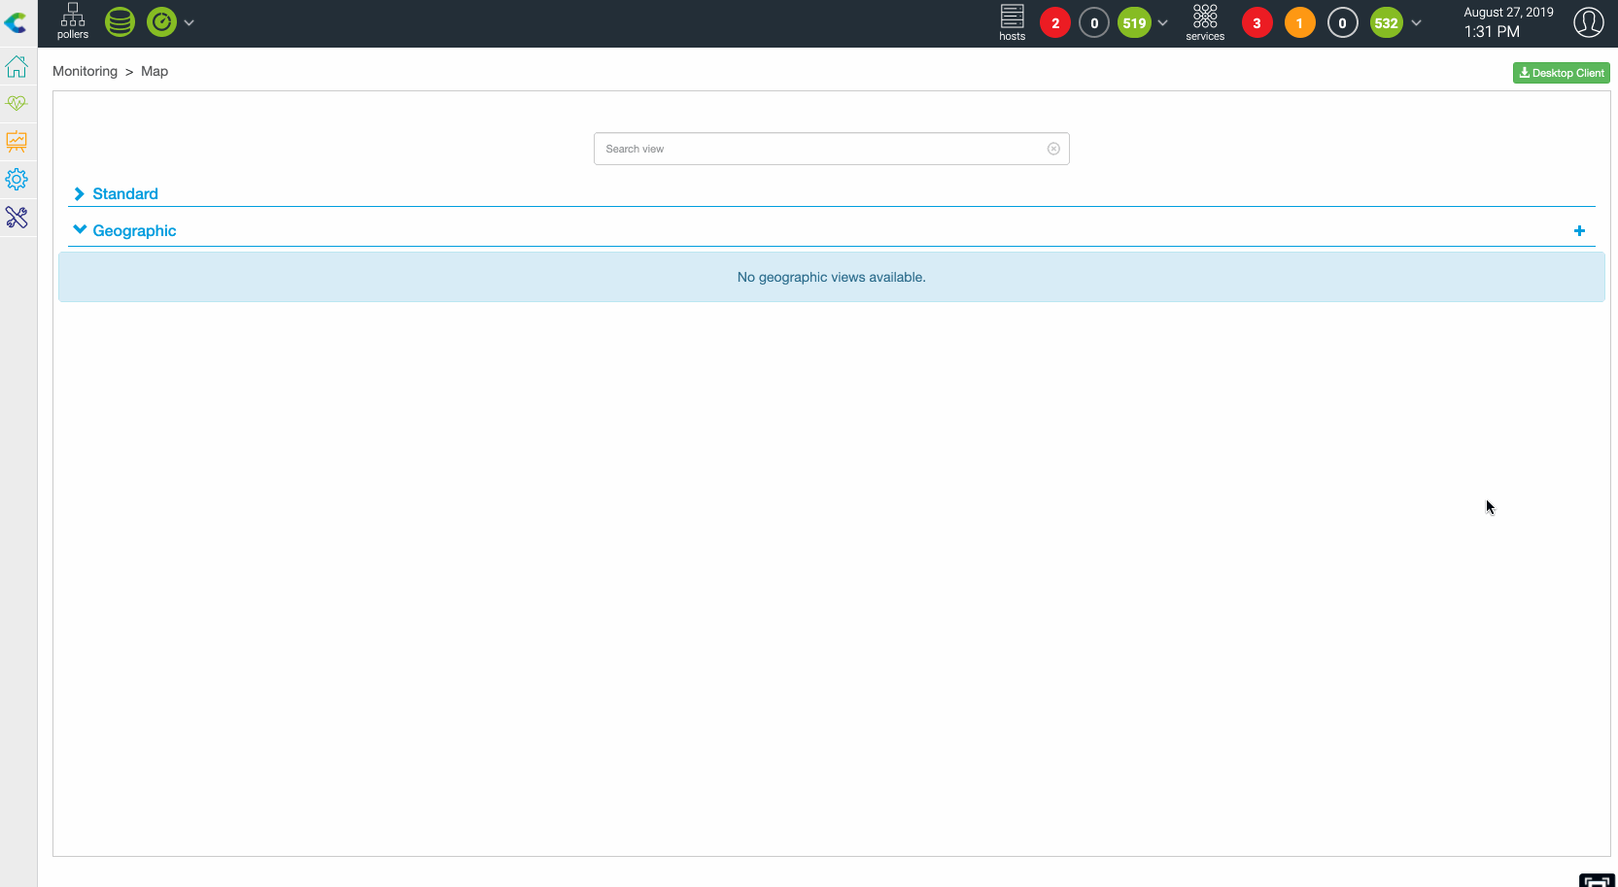Expand the hosts status dropdown arrow

pos(1163,23)
